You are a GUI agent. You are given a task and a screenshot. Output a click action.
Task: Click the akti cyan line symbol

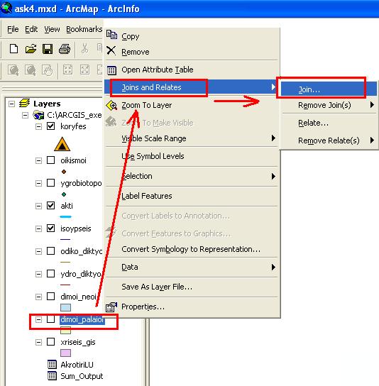click(65, 217)
